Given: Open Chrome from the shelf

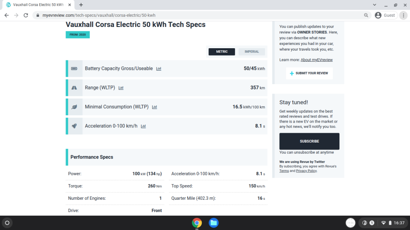Looking at the screenshot, I should click(x=197, y=223).
